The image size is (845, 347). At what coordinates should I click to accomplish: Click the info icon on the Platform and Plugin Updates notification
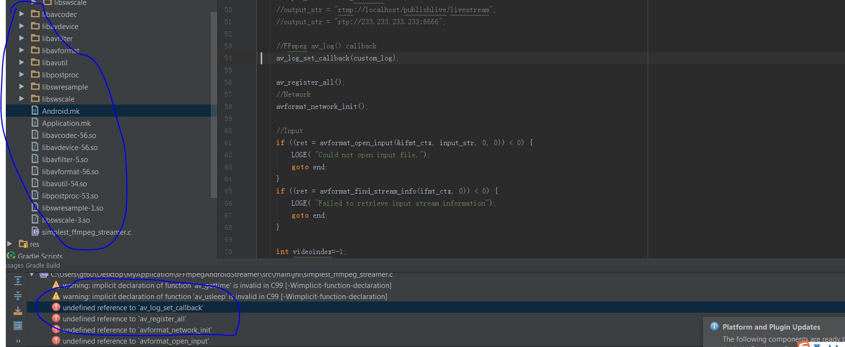pos(714,326)
